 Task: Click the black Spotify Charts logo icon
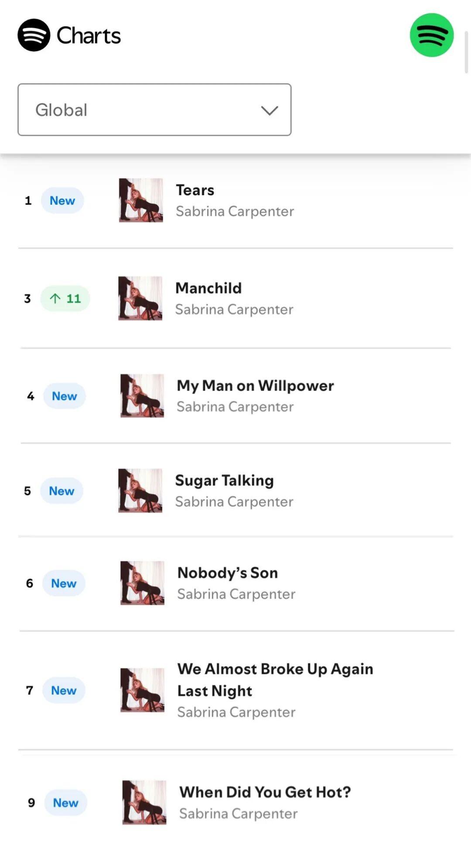34,35
